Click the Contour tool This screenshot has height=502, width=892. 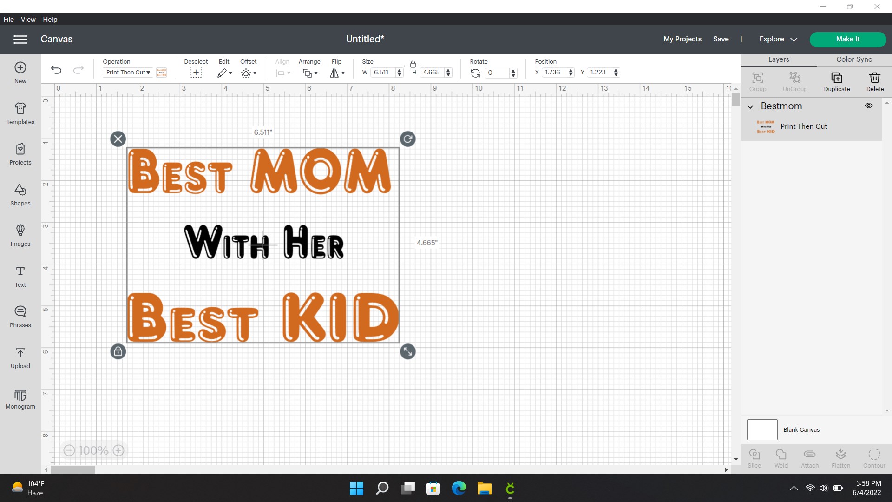pos(874,458)
